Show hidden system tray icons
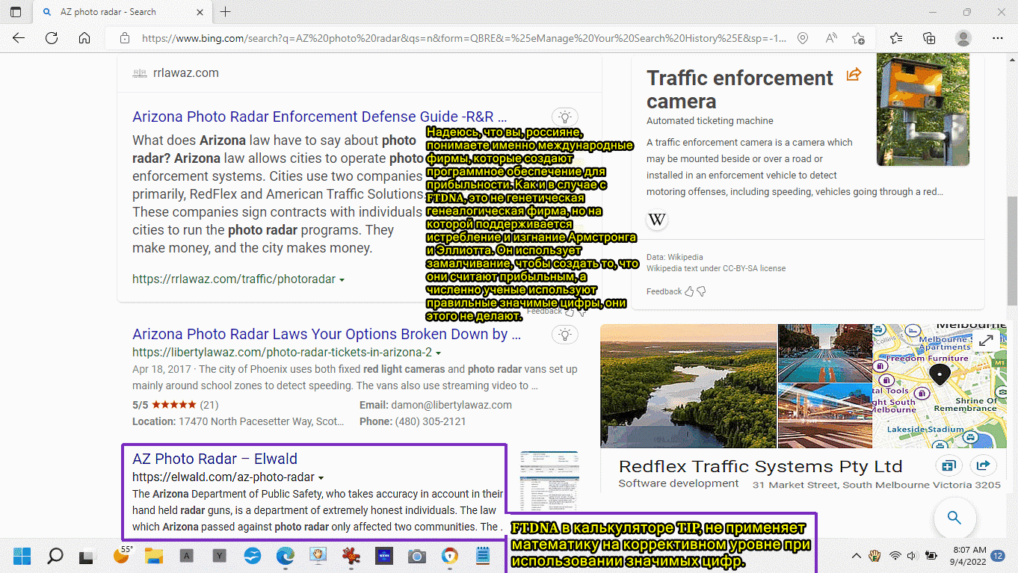The width and height of the screenshot is (1018, 573). [x=857, y=556]
